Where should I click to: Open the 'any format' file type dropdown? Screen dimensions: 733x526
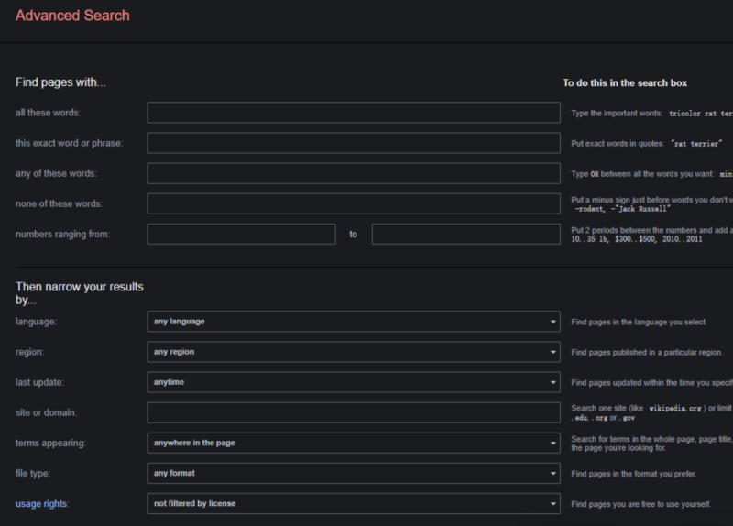353,474
